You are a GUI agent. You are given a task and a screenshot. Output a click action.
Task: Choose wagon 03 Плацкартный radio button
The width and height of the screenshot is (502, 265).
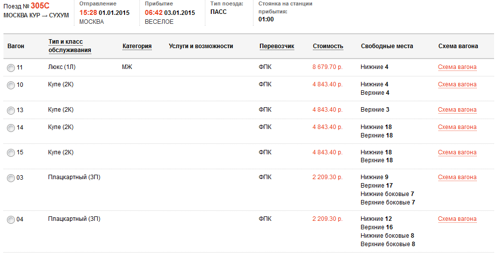point(11,178)
